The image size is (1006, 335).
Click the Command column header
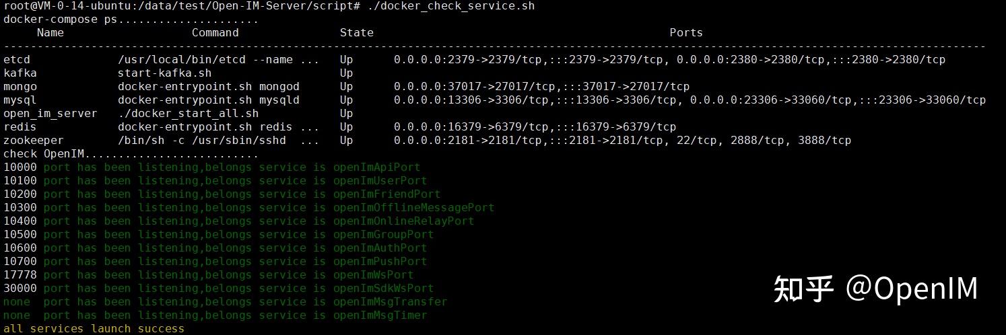click(x=215, y=32)
